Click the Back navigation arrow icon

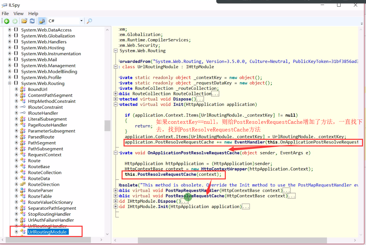click(x=7, y=21)
